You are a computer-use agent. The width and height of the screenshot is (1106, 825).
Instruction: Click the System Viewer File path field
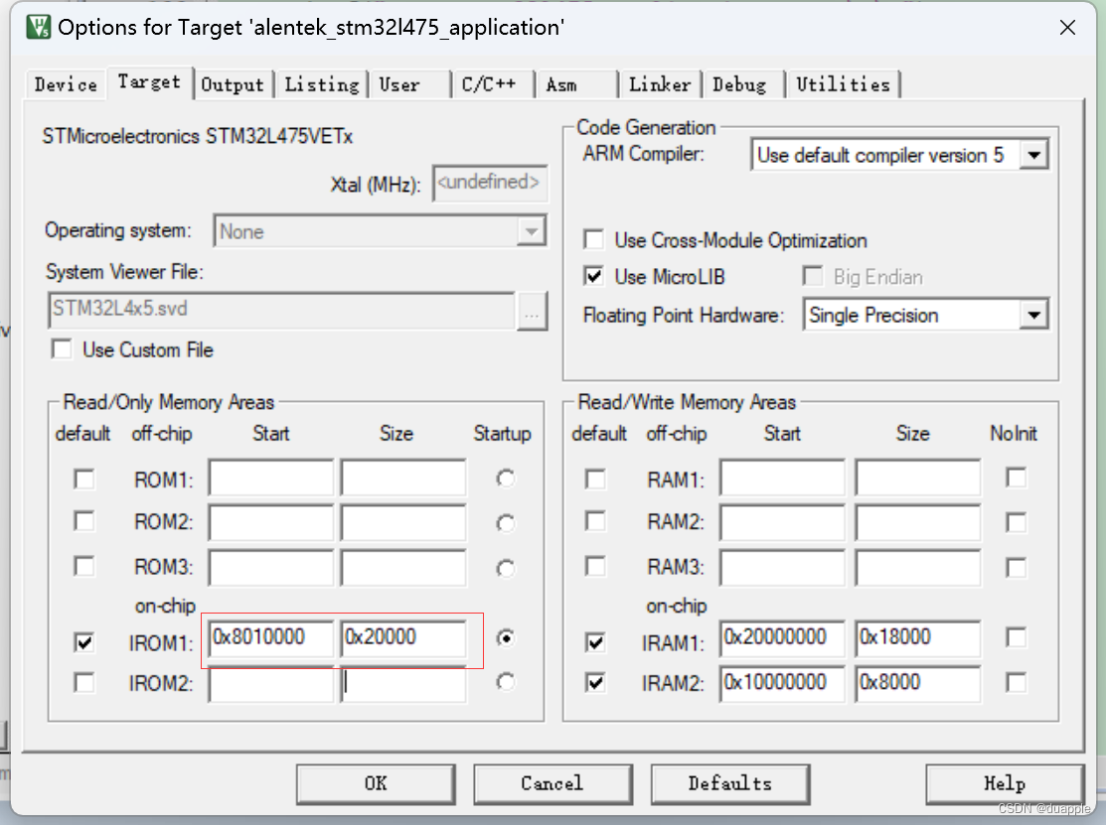(x=281, y=310)
